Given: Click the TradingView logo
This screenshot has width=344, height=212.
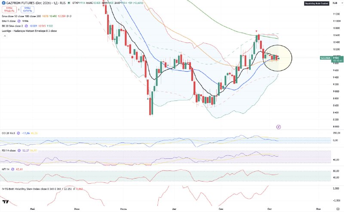Looking at the screenshot, I should pos(6,202).
